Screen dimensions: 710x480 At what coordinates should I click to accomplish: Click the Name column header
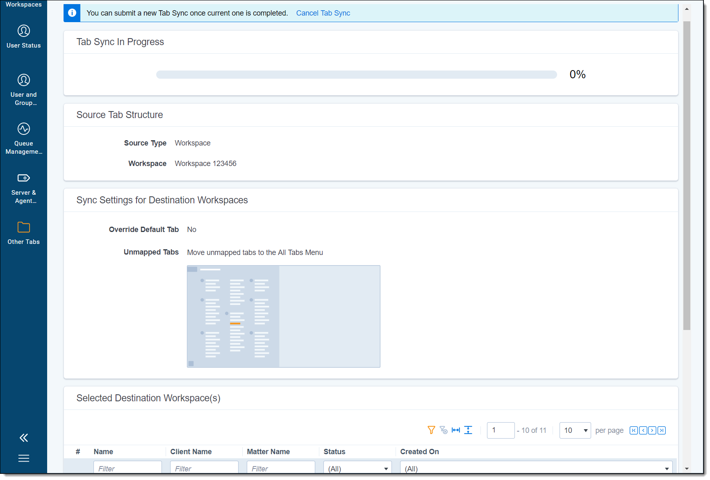(x=103, y=452)
